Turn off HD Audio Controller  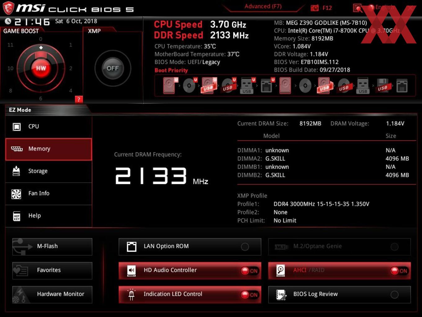click(x=190, y=271)
